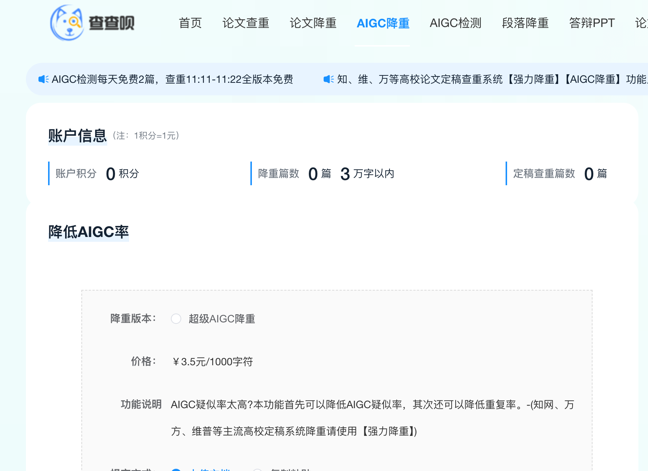The width and height of the screenshot is (648, 471).
Task: Click the 3 万字以内 value
Action: coord(367,173)
